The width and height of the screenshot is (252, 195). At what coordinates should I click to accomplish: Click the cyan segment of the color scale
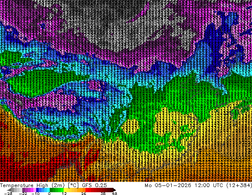point(48,190)
